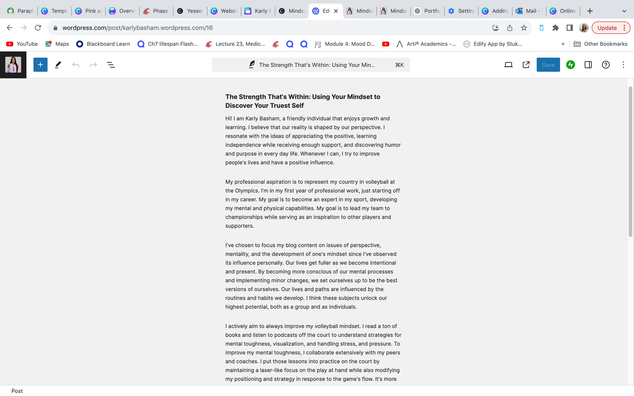The height and width of the screenshot is (396, 634).
Task: Switch to the Portfolio browser tab
Action: click(428, 11)
